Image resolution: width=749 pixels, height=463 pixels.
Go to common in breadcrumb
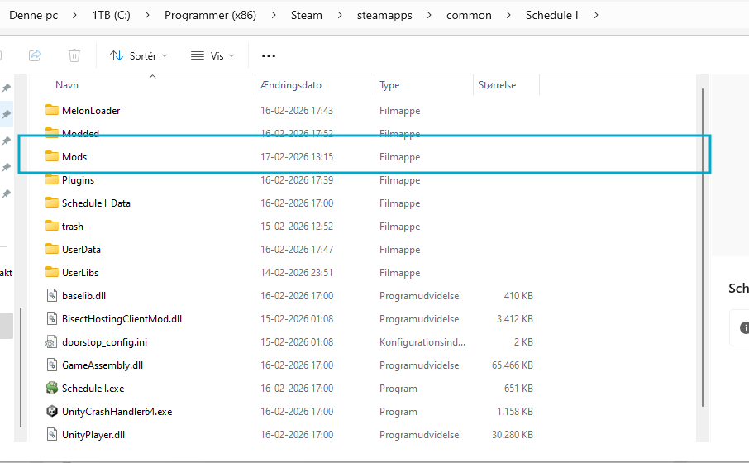coord(469,15)
